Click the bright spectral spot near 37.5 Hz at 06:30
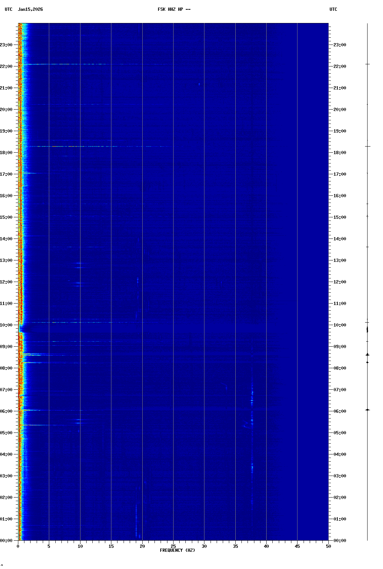The image size is (383, 569). pyautogui.click(x=252, y=399)
